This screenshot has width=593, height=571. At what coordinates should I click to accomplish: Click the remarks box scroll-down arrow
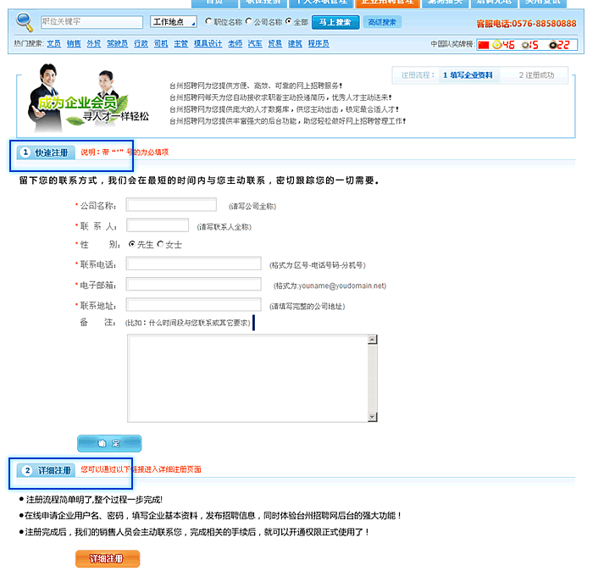tap(372, 416)
